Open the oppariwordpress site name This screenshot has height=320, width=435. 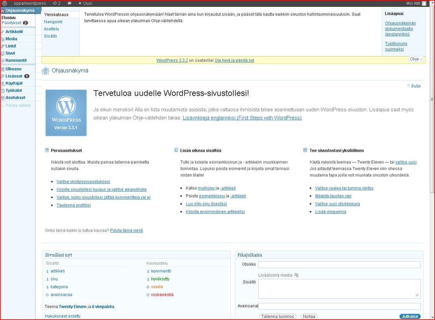30,3
